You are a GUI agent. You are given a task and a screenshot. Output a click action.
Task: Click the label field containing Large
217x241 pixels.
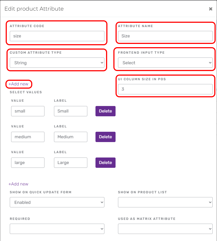pyautogui.click(x=71, y=163)
